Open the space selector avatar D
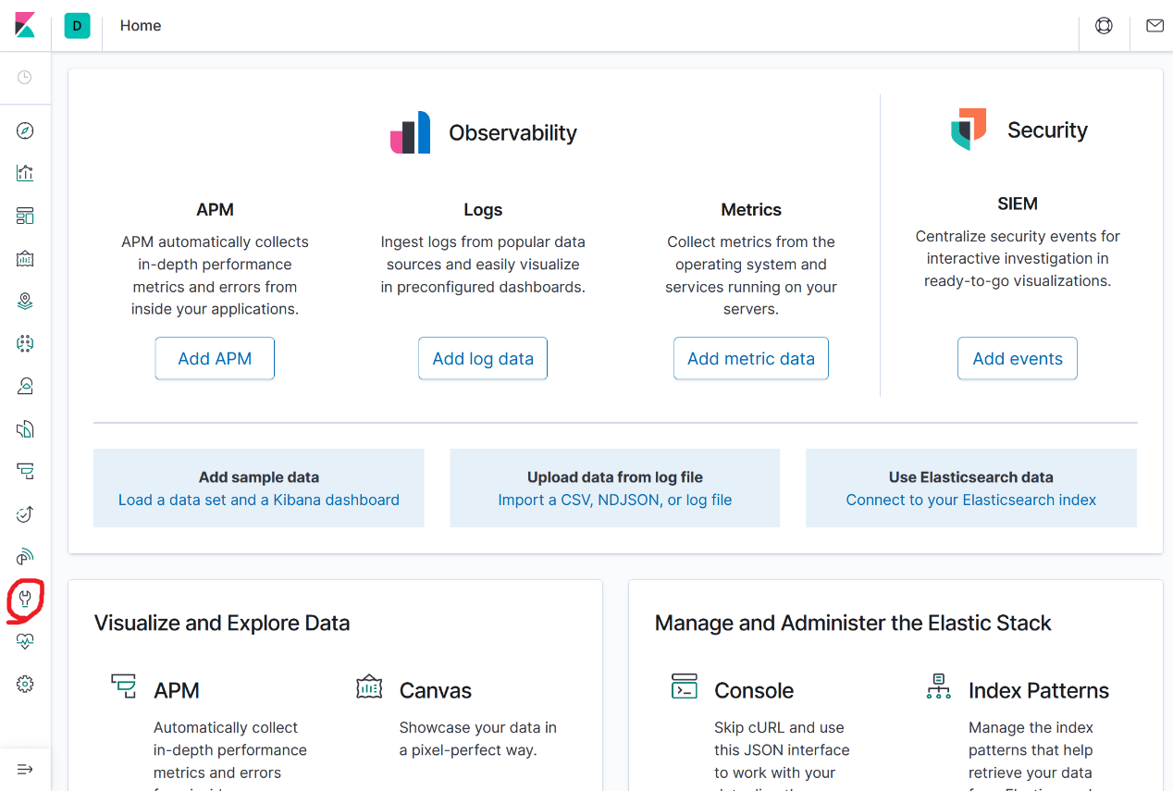The width and height of the screenshot is (1173, 791). coord(77,26)
